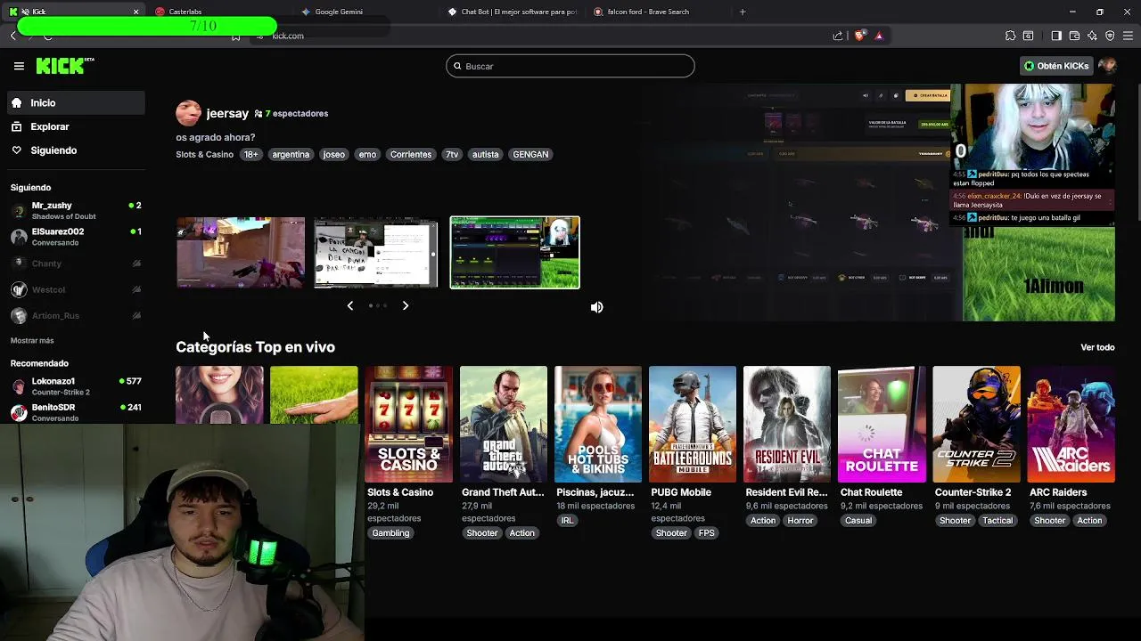This screenshot has height=641, width=1141.
Task: Click BenitoSDR's avatar under Recomendado
Action: click(19, 412)
